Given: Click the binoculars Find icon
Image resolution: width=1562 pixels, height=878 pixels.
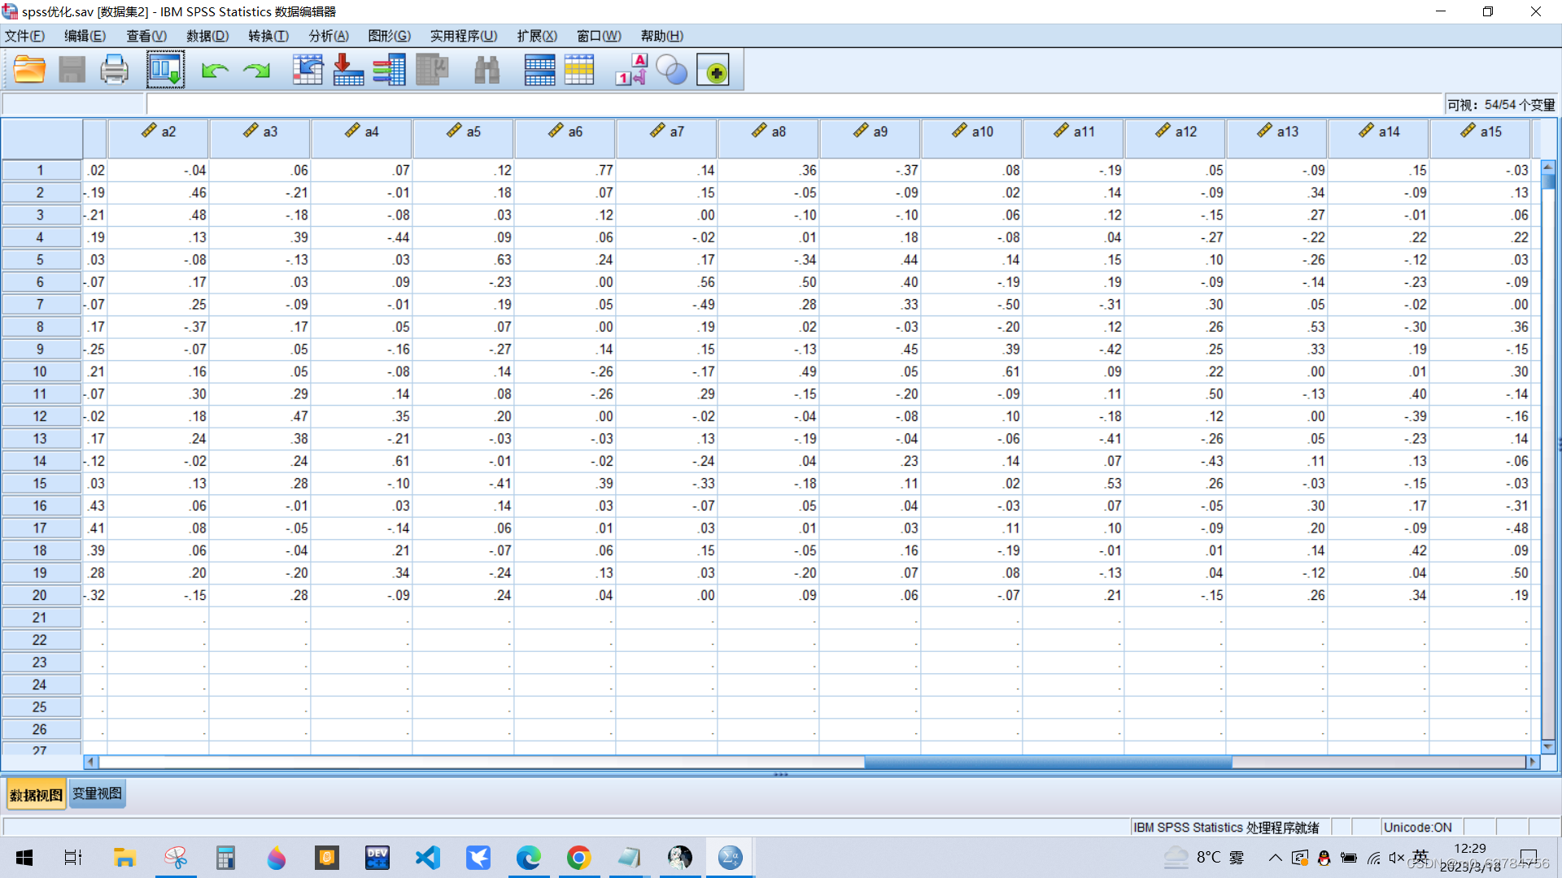Looking at the screenshot, I should click(x=486, y=70).
